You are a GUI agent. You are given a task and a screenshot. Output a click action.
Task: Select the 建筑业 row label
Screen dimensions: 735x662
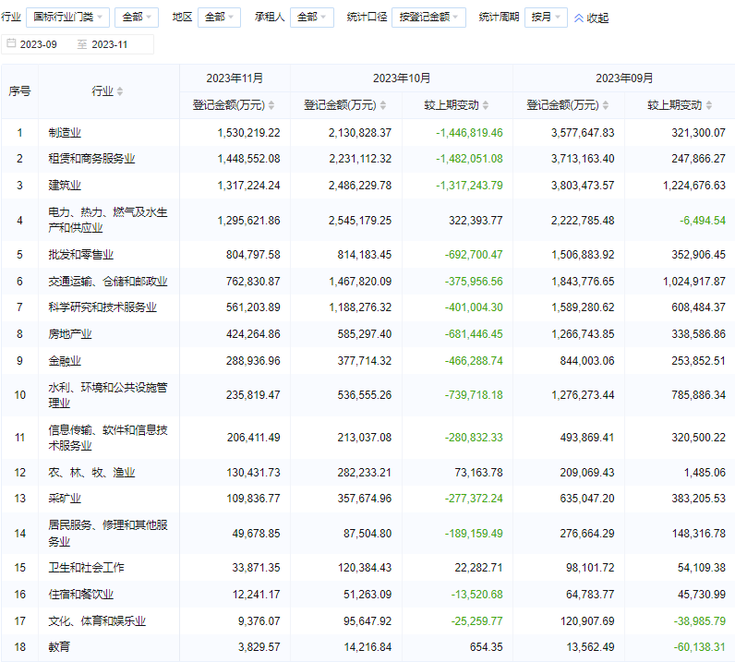[65, 186]
